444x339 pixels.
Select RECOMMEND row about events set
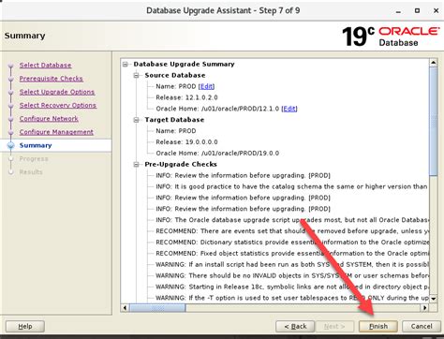pyautogui.click(x=292, y=231)
